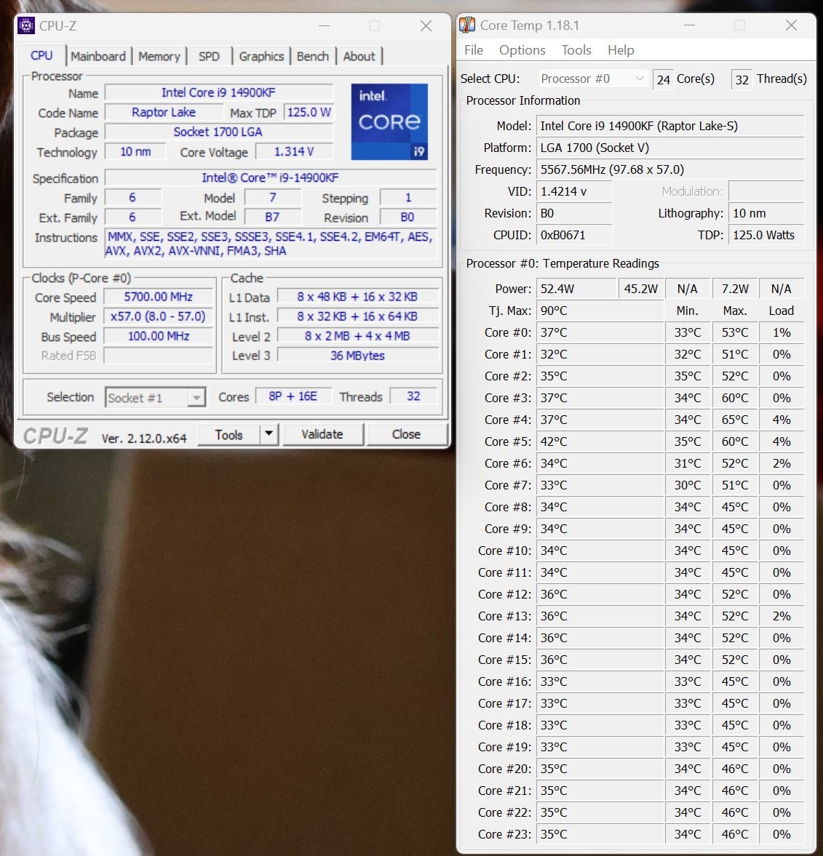823x856 pixels.
Task: Click the Name field 'Intel Core i9 14900KF'
Action: coord(218,93)
